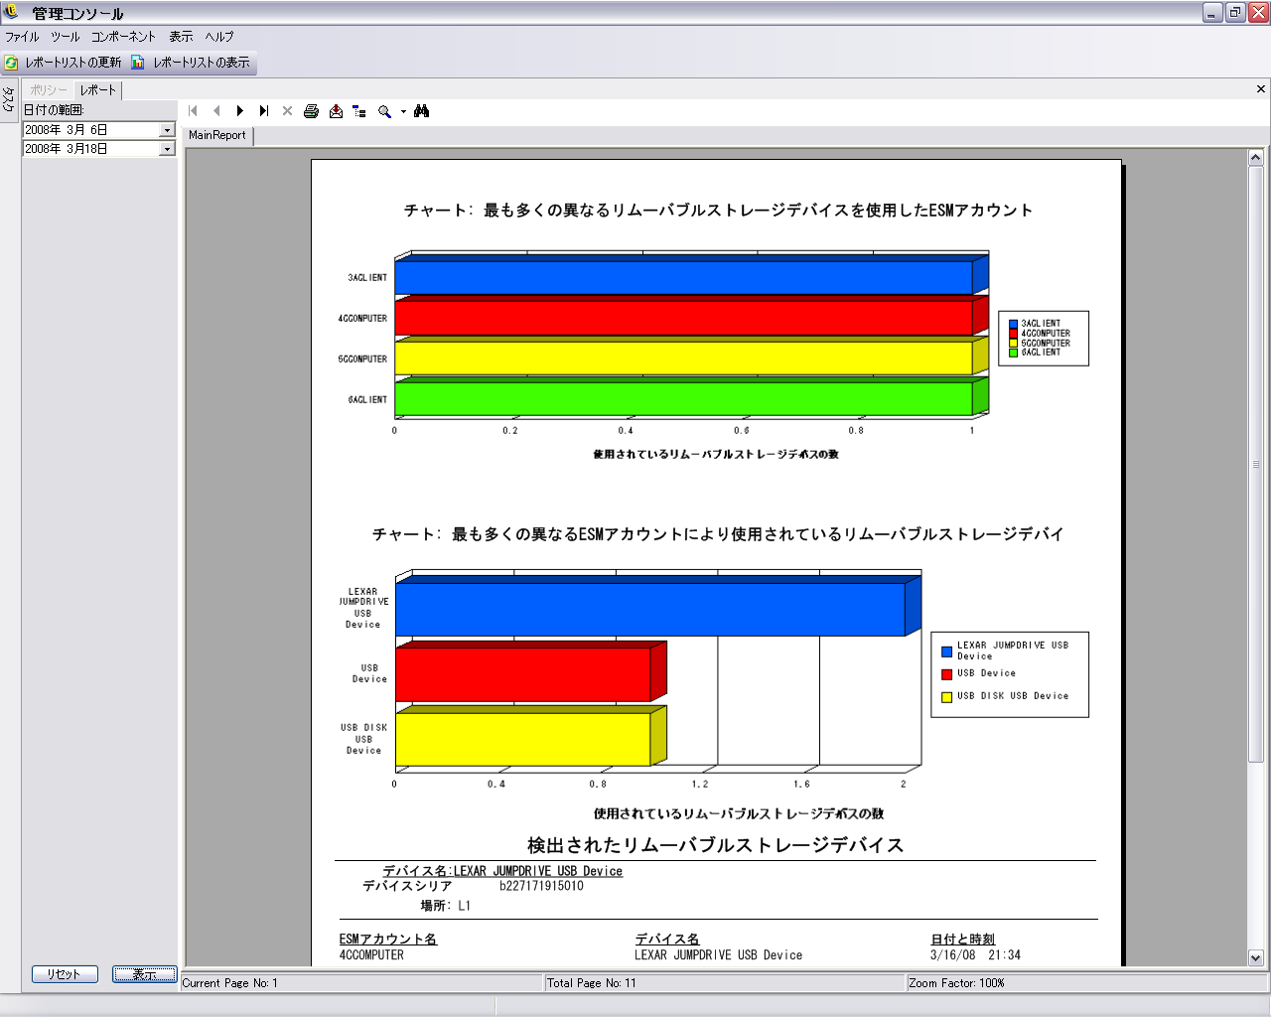Click Total Page No: 11 in status bar
The height and width of the screenshot is (1017, 1271).
click(x=592, y=983)
